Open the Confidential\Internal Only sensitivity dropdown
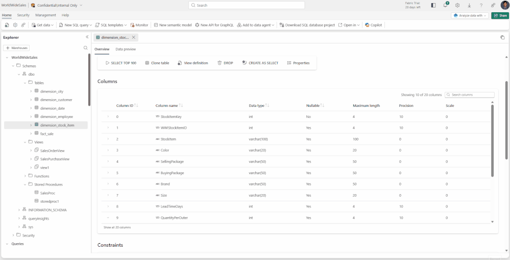The height and width of the screenshot is (260, 510). [57, 5]
